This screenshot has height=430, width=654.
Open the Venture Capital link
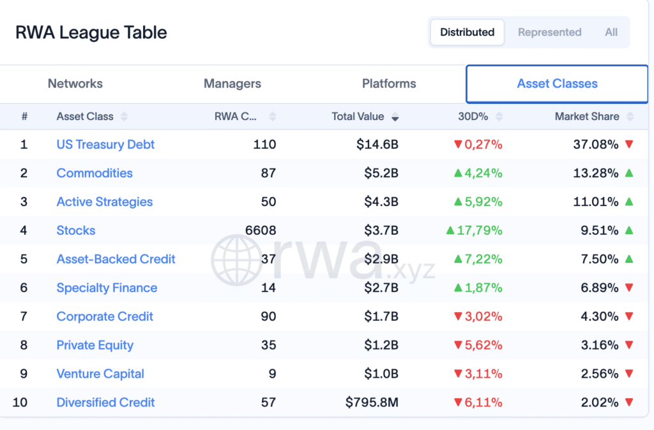click(x=100, y=374)
